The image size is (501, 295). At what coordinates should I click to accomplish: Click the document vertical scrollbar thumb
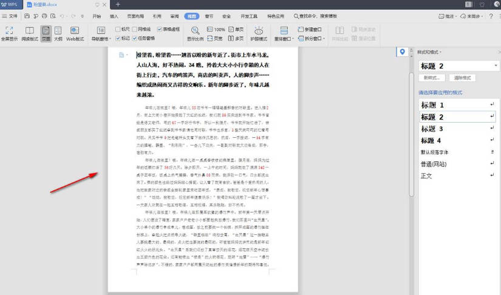[x=412, y=134]
